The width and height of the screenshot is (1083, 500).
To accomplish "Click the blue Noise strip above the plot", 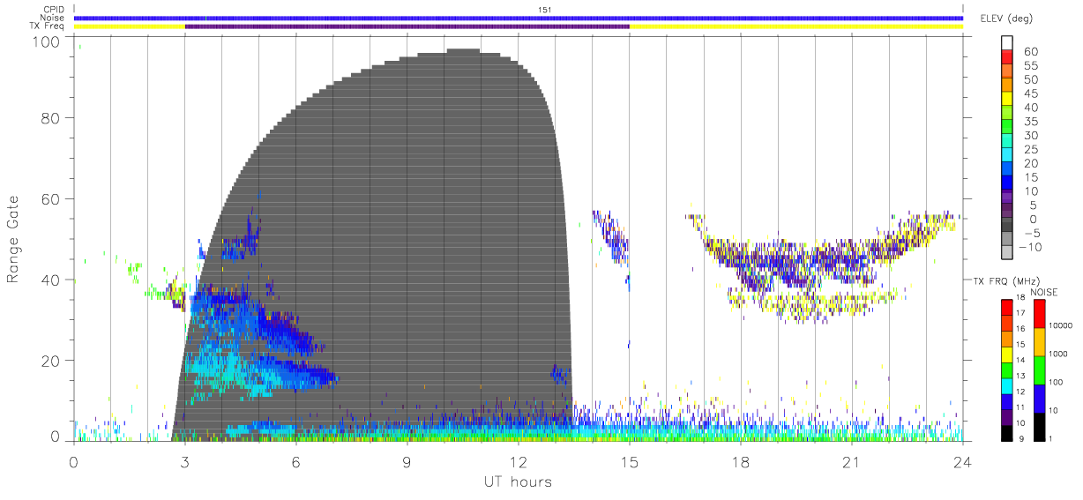I will coord(519,18).
